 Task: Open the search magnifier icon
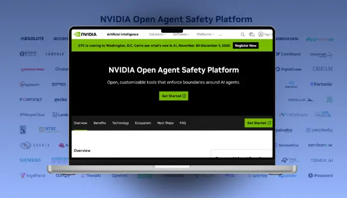243,35
